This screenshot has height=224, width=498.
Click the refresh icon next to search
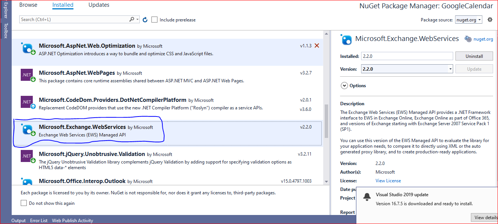(145, 20)
